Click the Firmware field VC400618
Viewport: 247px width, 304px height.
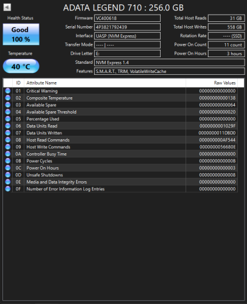coord(127,18)
